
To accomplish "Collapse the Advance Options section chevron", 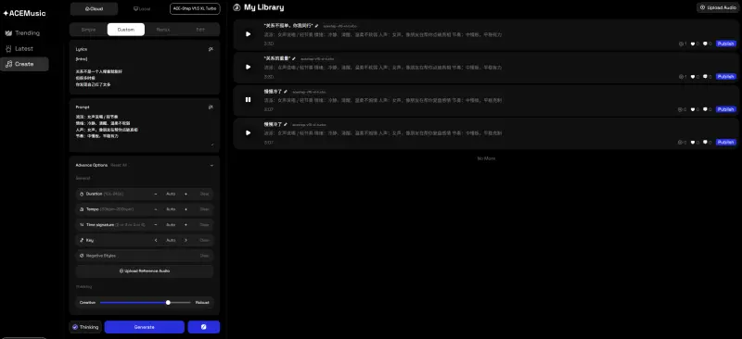I will (x=211, y=166).
